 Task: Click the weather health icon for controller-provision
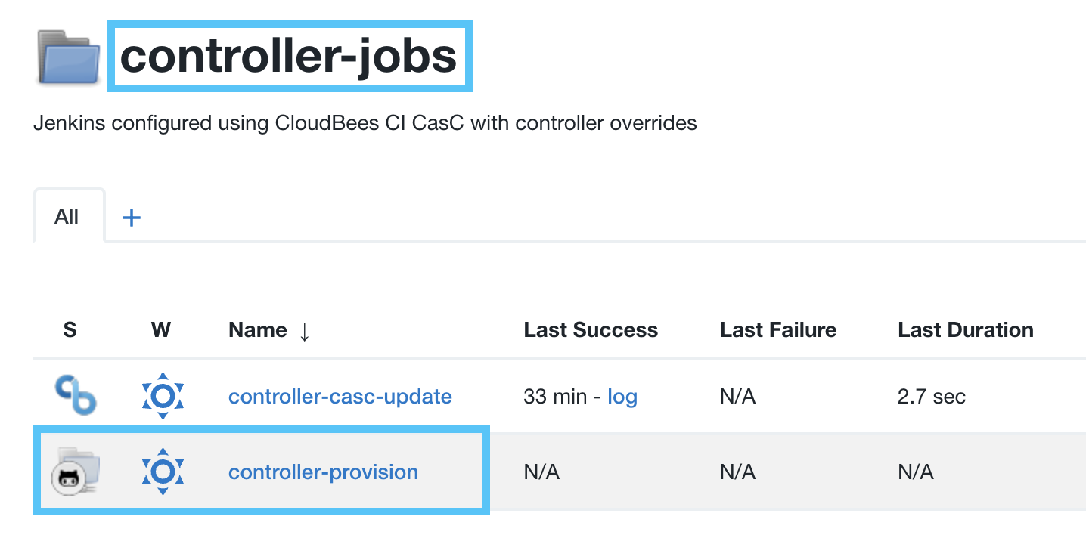pos(162,470)
